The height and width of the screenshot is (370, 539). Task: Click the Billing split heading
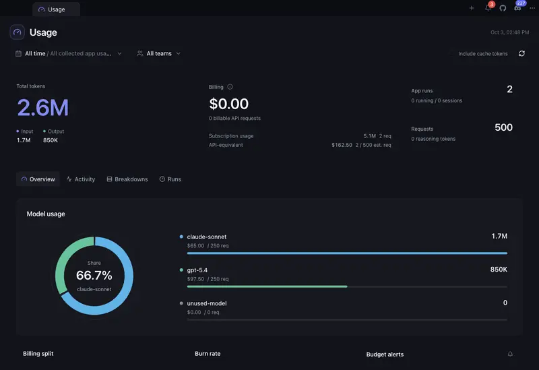click(x=38, y=354)
